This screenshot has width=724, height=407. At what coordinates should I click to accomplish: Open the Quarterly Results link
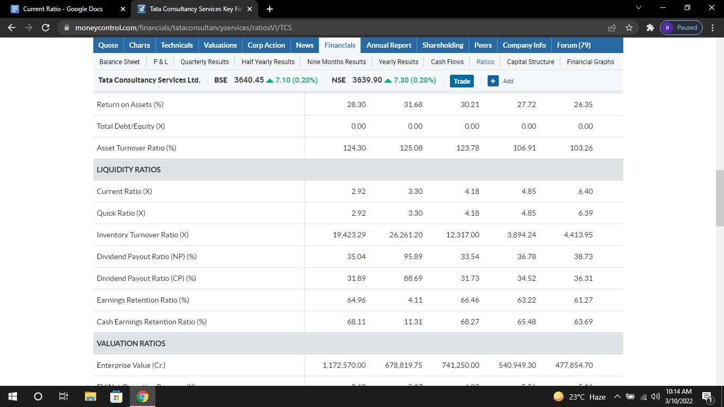coord(205,62)
